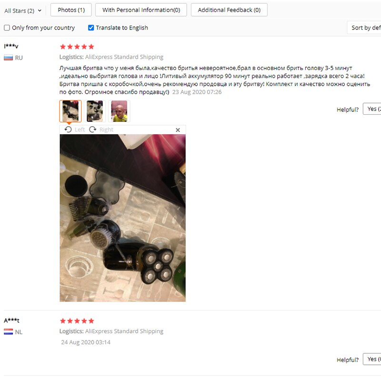
Task: Close the enlarged photo viewer
Action: pos(178,130)
